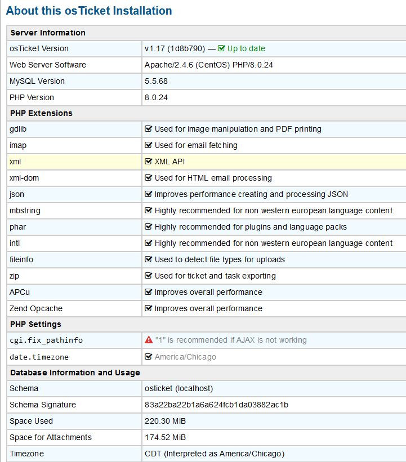Screen dimensions: 406x462
Task: Click the check icon next to XML API
Action: point(149,162)
